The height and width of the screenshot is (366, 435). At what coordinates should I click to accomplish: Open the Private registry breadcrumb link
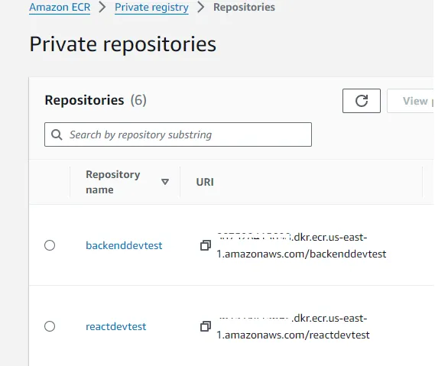(151, 8)
